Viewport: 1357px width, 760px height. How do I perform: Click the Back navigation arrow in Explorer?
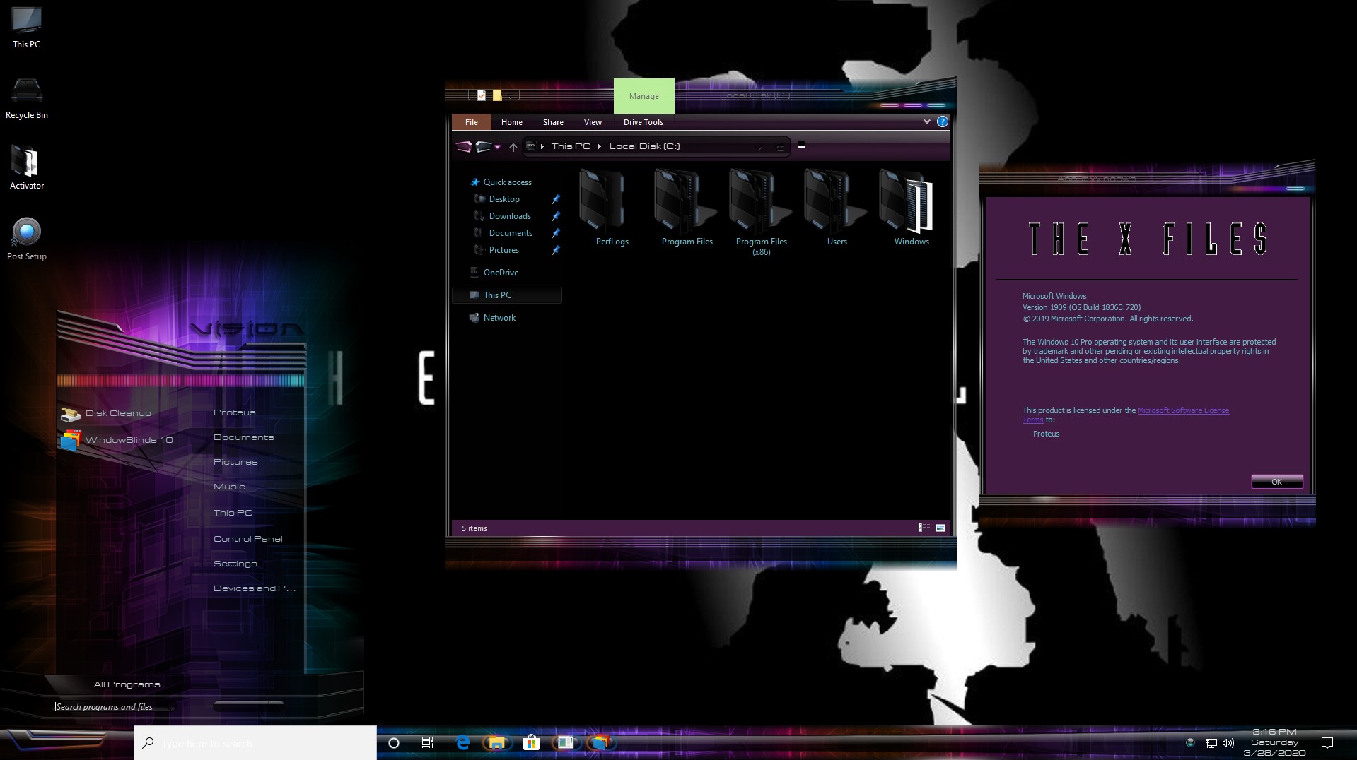pyautogui.click(x=464, y=146)
